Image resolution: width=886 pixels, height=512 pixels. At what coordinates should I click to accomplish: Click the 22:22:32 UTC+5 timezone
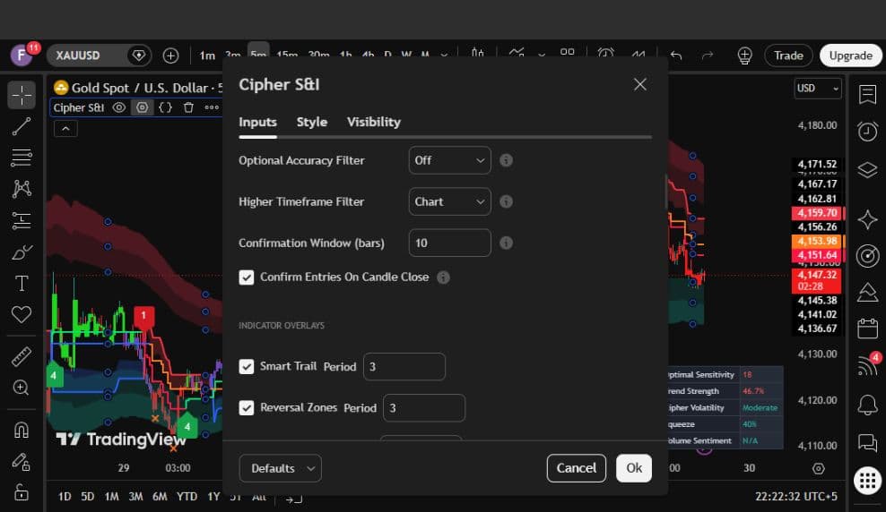796,496
